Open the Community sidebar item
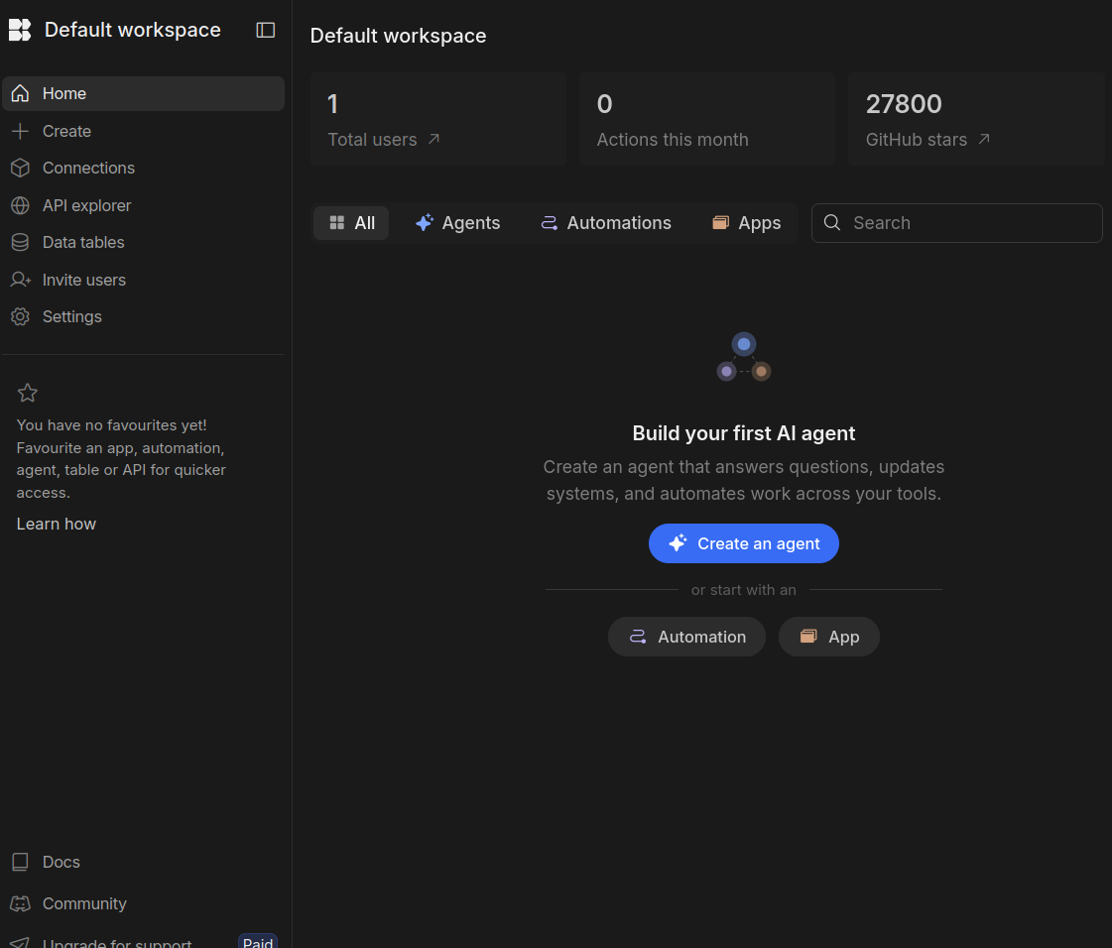This screenshot has width=1112, height=948. (x=84, y=903)
